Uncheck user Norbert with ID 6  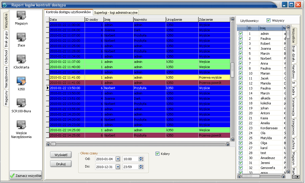[241, 58]
